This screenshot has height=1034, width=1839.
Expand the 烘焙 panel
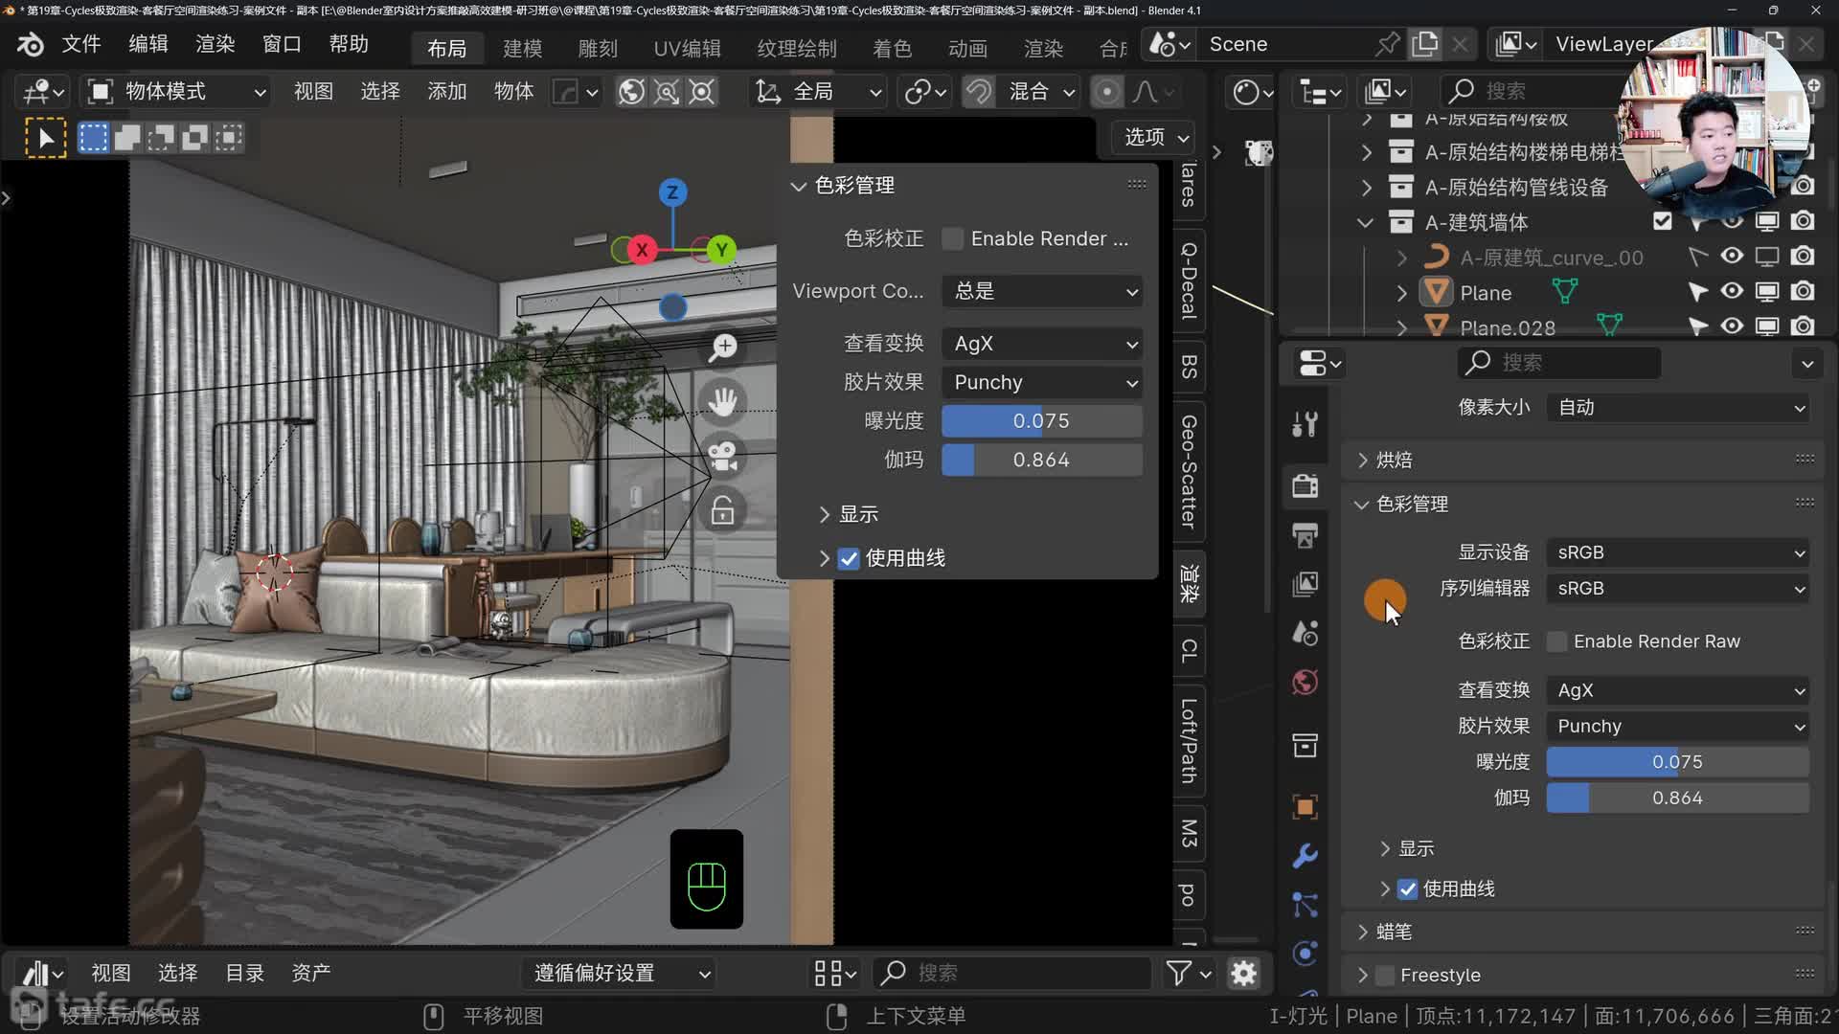point(1394,461)
